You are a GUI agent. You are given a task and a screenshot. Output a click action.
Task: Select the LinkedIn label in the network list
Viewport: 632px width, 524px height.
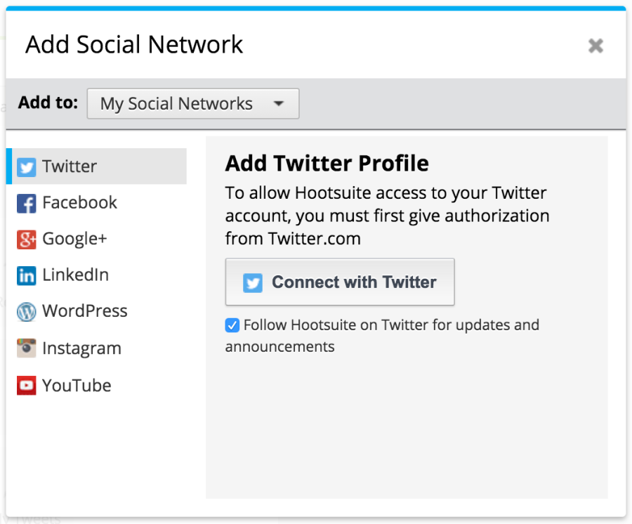click(76, 275)
